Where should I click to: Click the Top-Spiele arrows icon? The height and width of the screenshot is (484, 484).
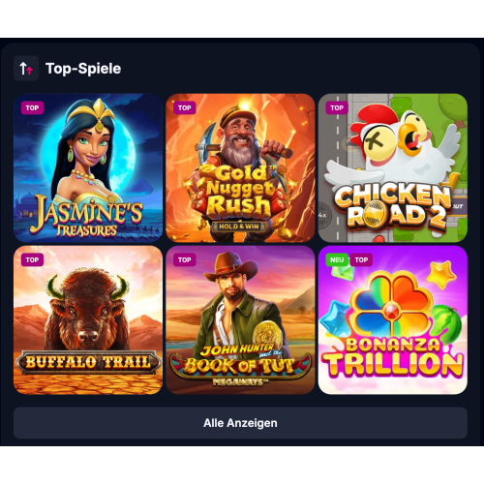pyautogui.click(x=26, y=69)
